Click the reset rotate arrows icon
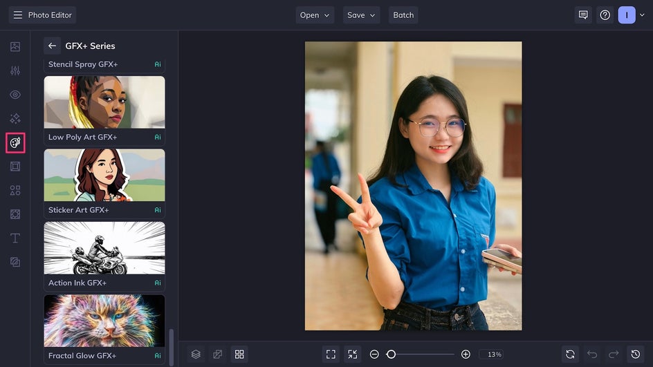 (570, 354)
